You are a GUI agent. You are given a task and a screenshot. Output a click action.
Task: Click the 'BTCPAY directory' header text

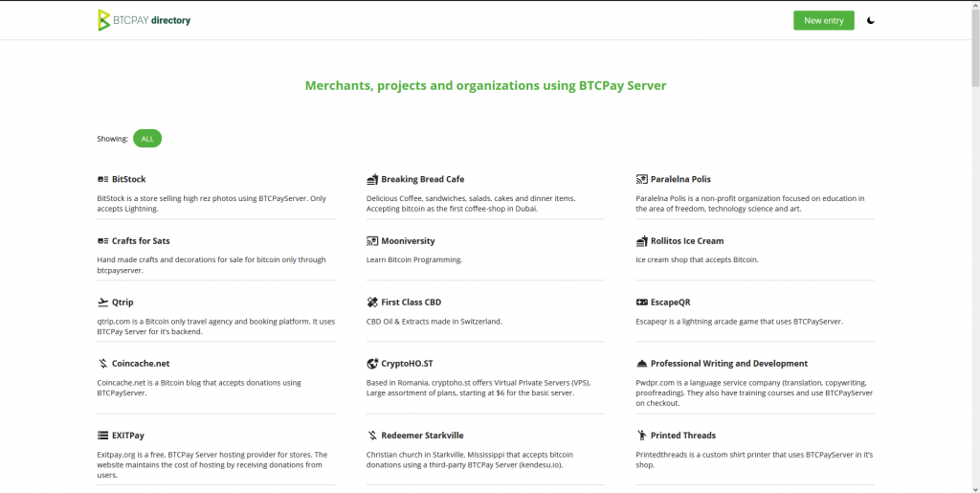(152, 21)
